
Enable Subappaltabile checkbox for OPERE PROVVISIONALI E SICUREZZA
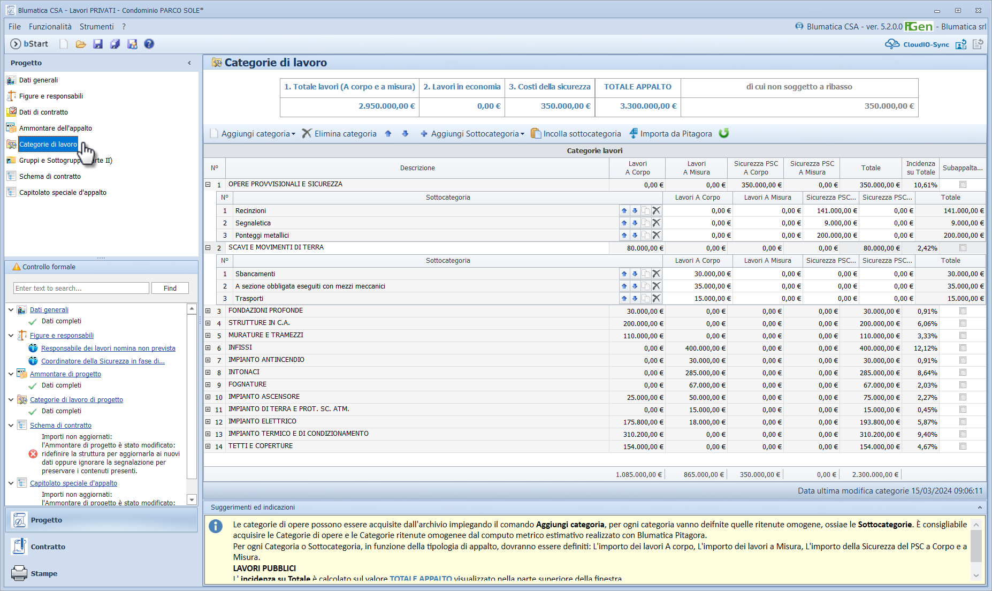(x=963, y=185)
